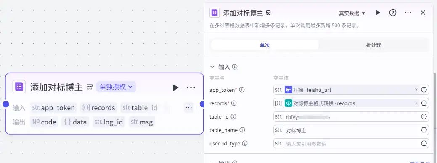This screenshot has width=437, height=163.
Task: Click plugin badge icon beside panel title
Action: point(268,13)
